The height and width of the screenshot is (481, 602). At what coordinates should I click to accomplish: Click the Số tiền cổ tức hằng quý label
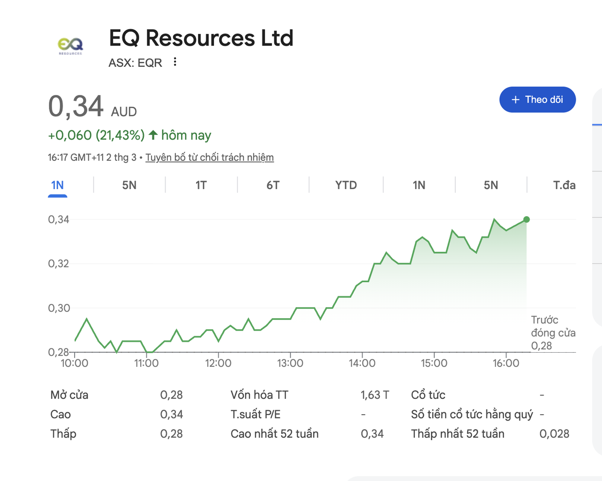[x=472, y=415]
